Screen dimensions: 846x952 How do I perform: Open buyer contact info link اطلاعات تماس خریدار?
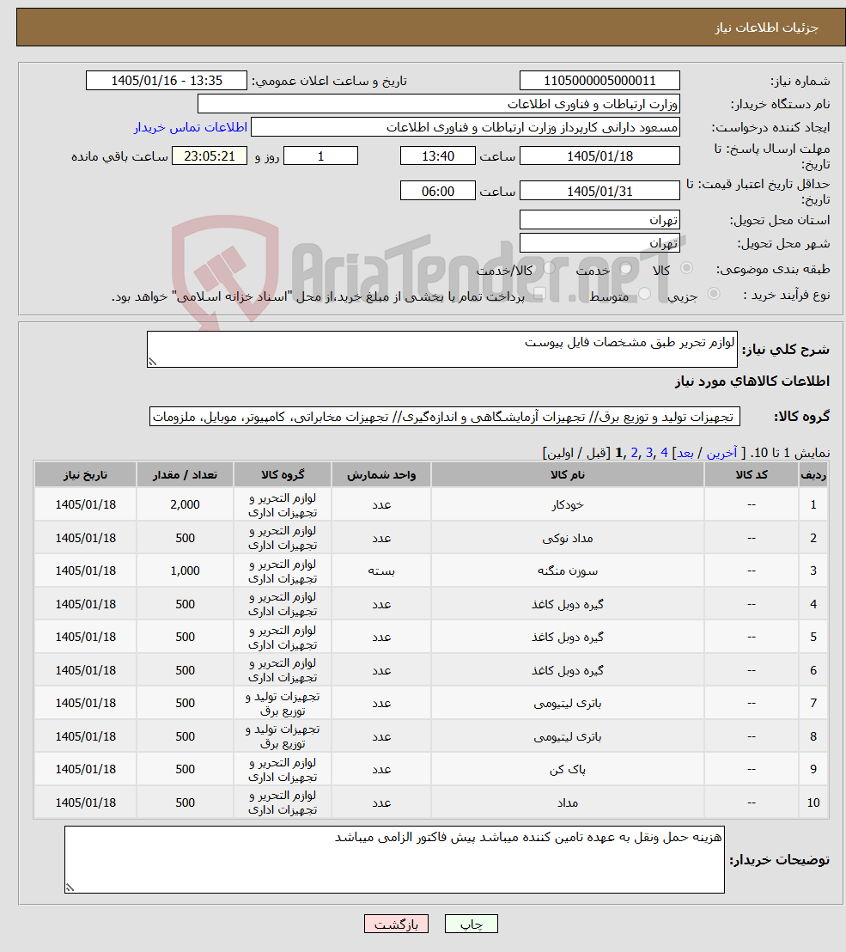pyautogui.click(x=190, y=127)
